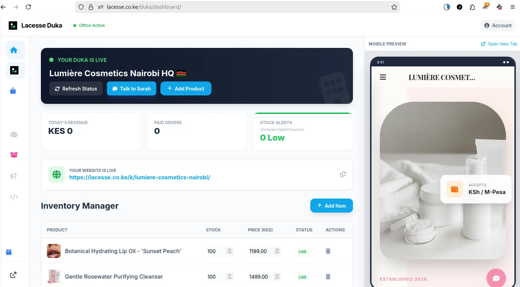Delete Botanical Hydrating Lip Oil with trash icon
Viewport: 520px width, 287px height.
click(328, 251)
